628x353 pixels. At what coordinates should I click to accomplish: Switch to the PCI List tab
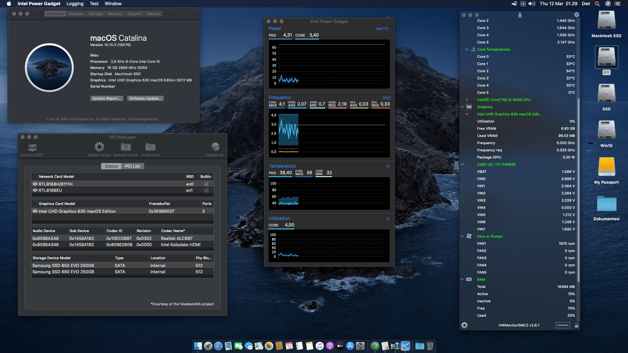pyautogui.click(x=132, y=166)
